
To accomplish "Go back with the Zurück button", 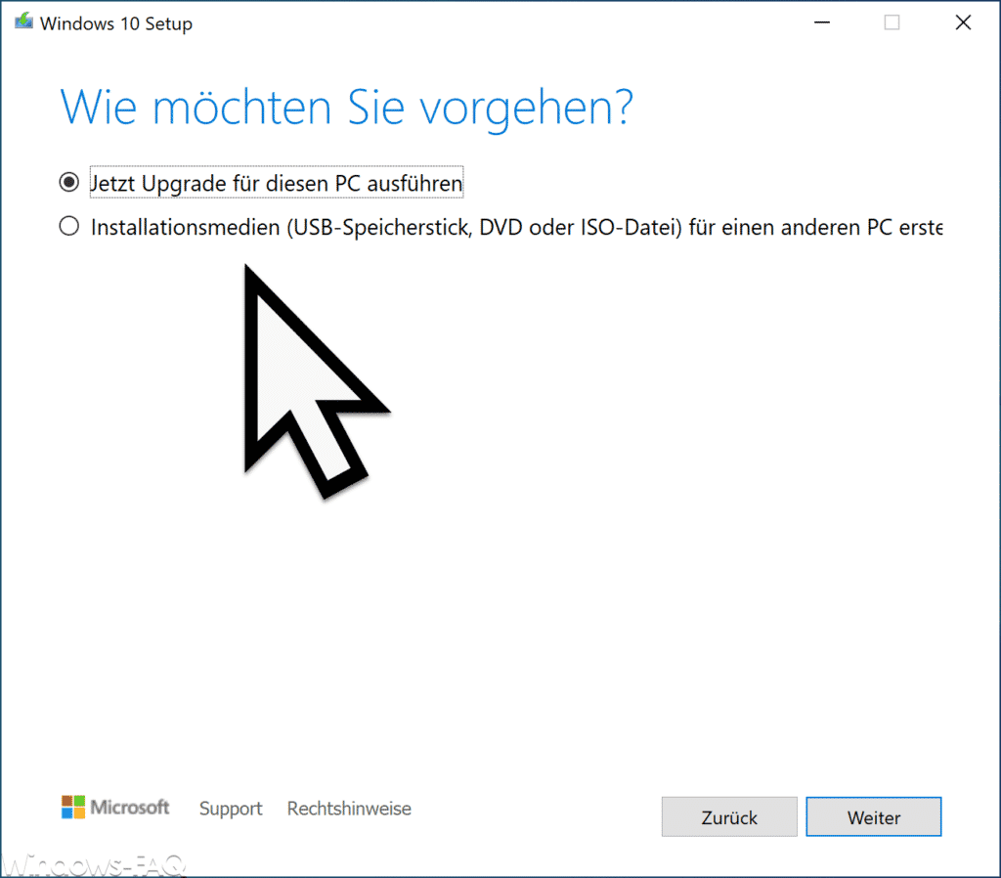I will pos(729,816).
